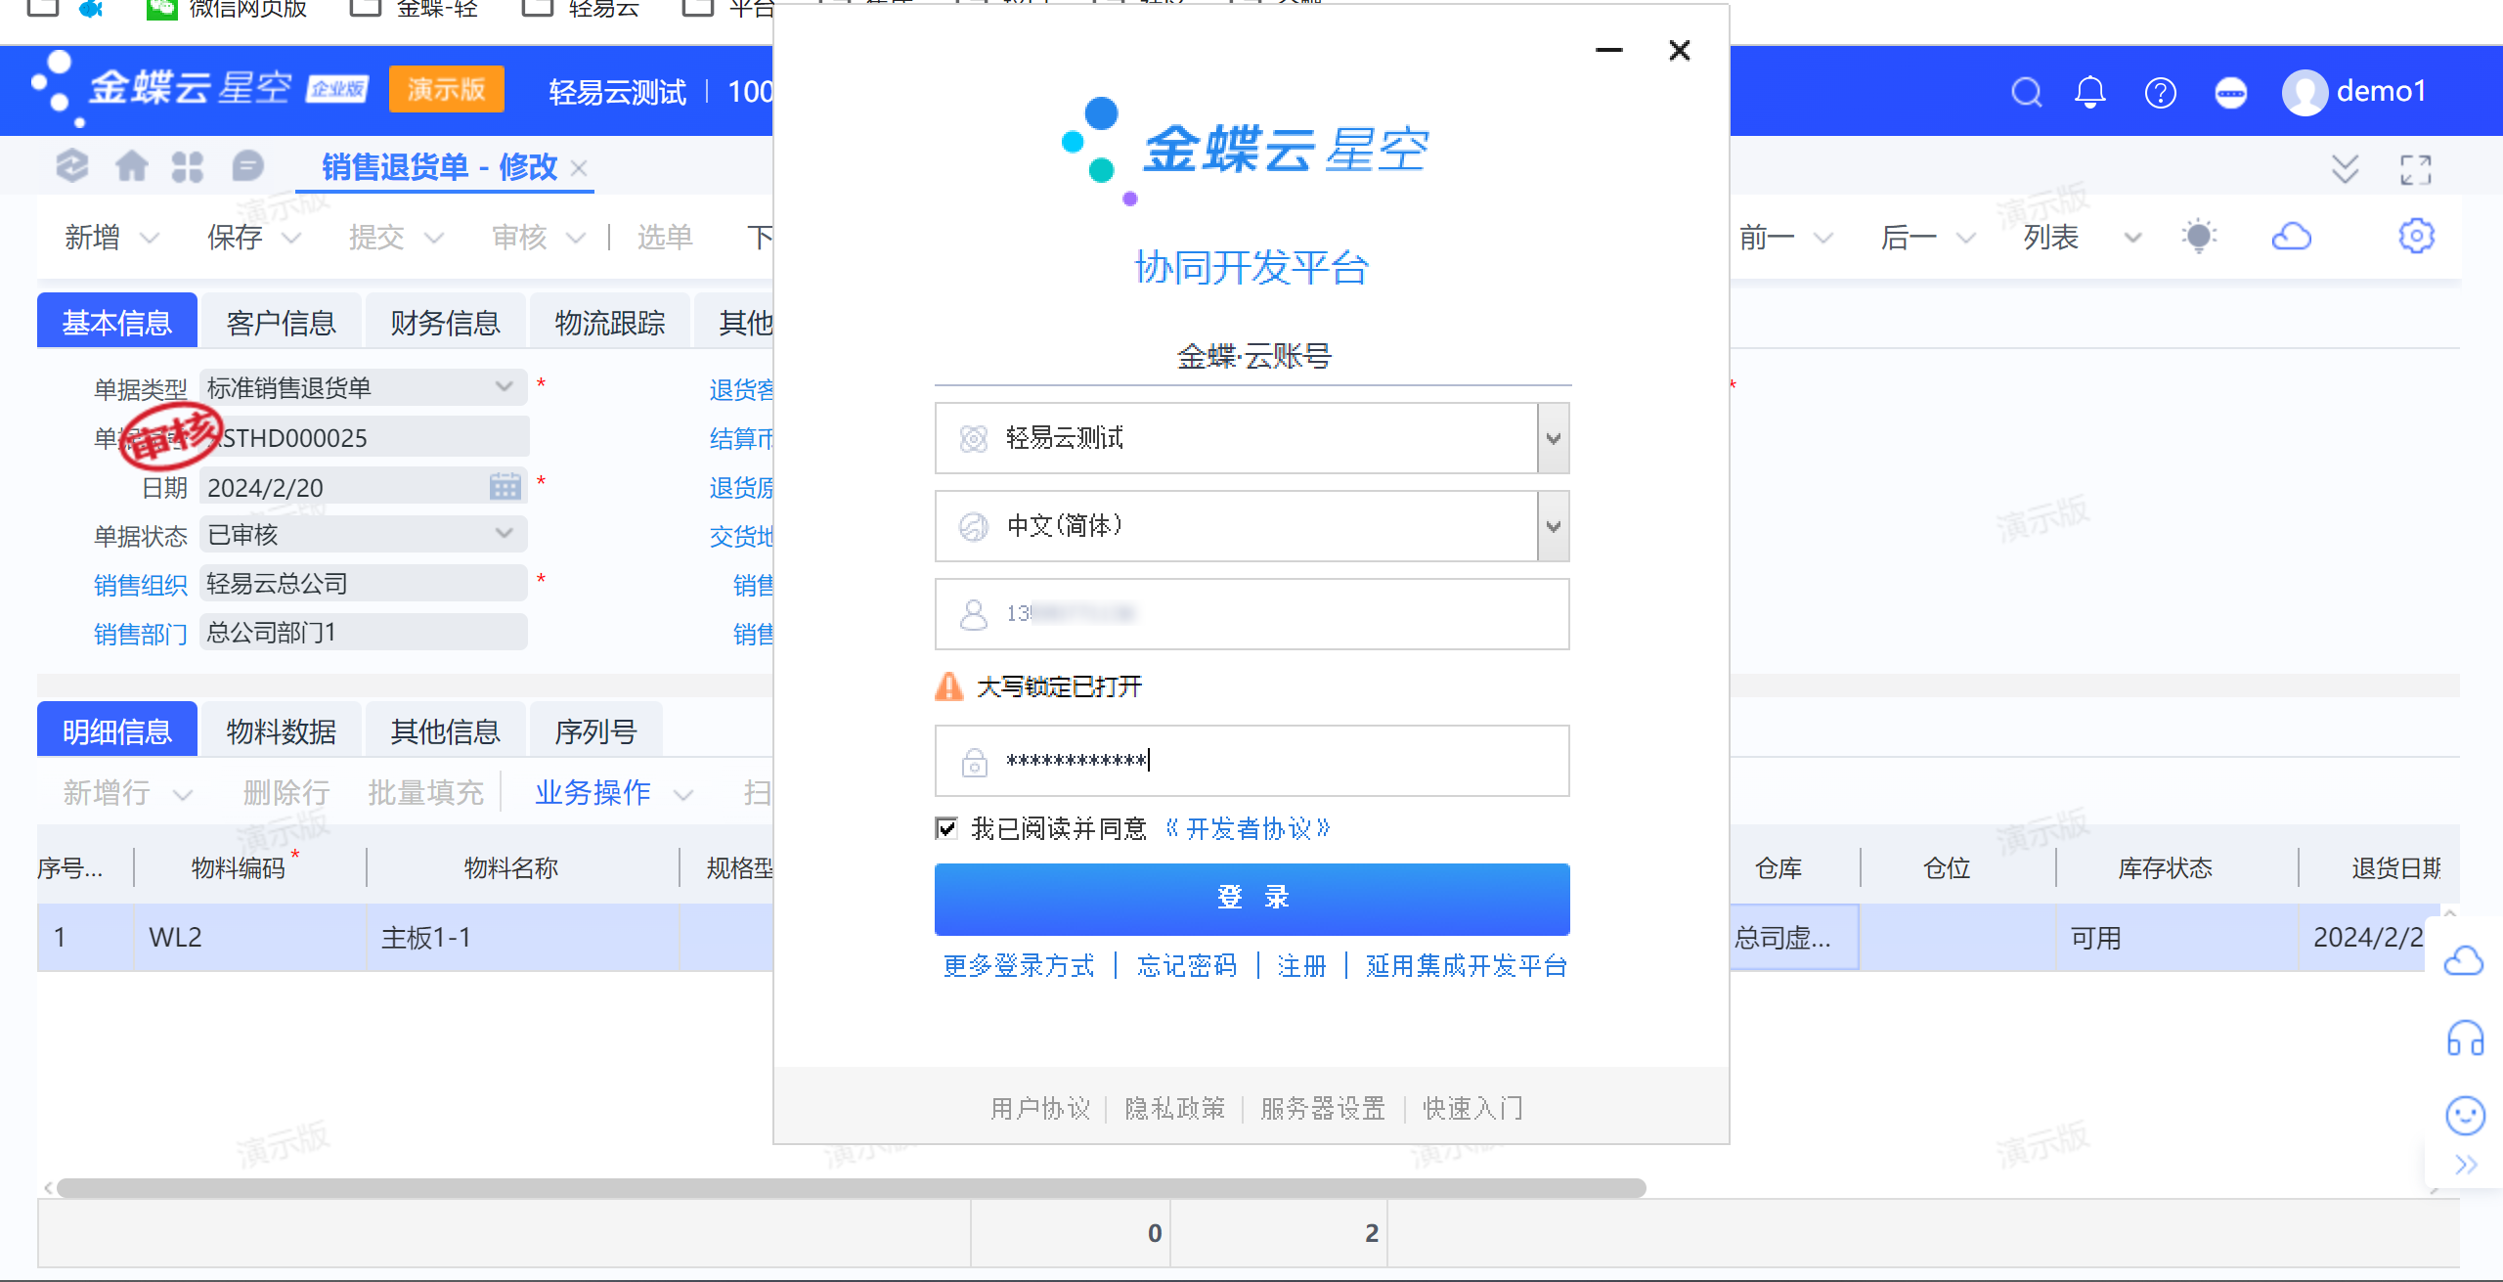Click the 忘记密码 link
This screenshot has width=2503, height=1282.
pos(1186,966)
